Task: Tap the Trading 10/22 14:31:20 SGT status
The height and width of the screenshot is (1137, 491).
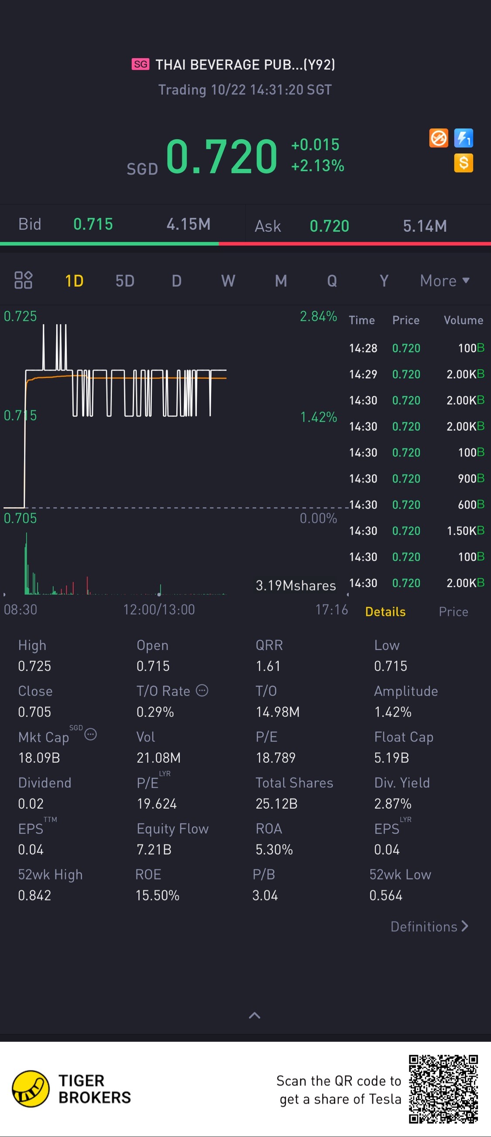Action: tap(245, 89)
